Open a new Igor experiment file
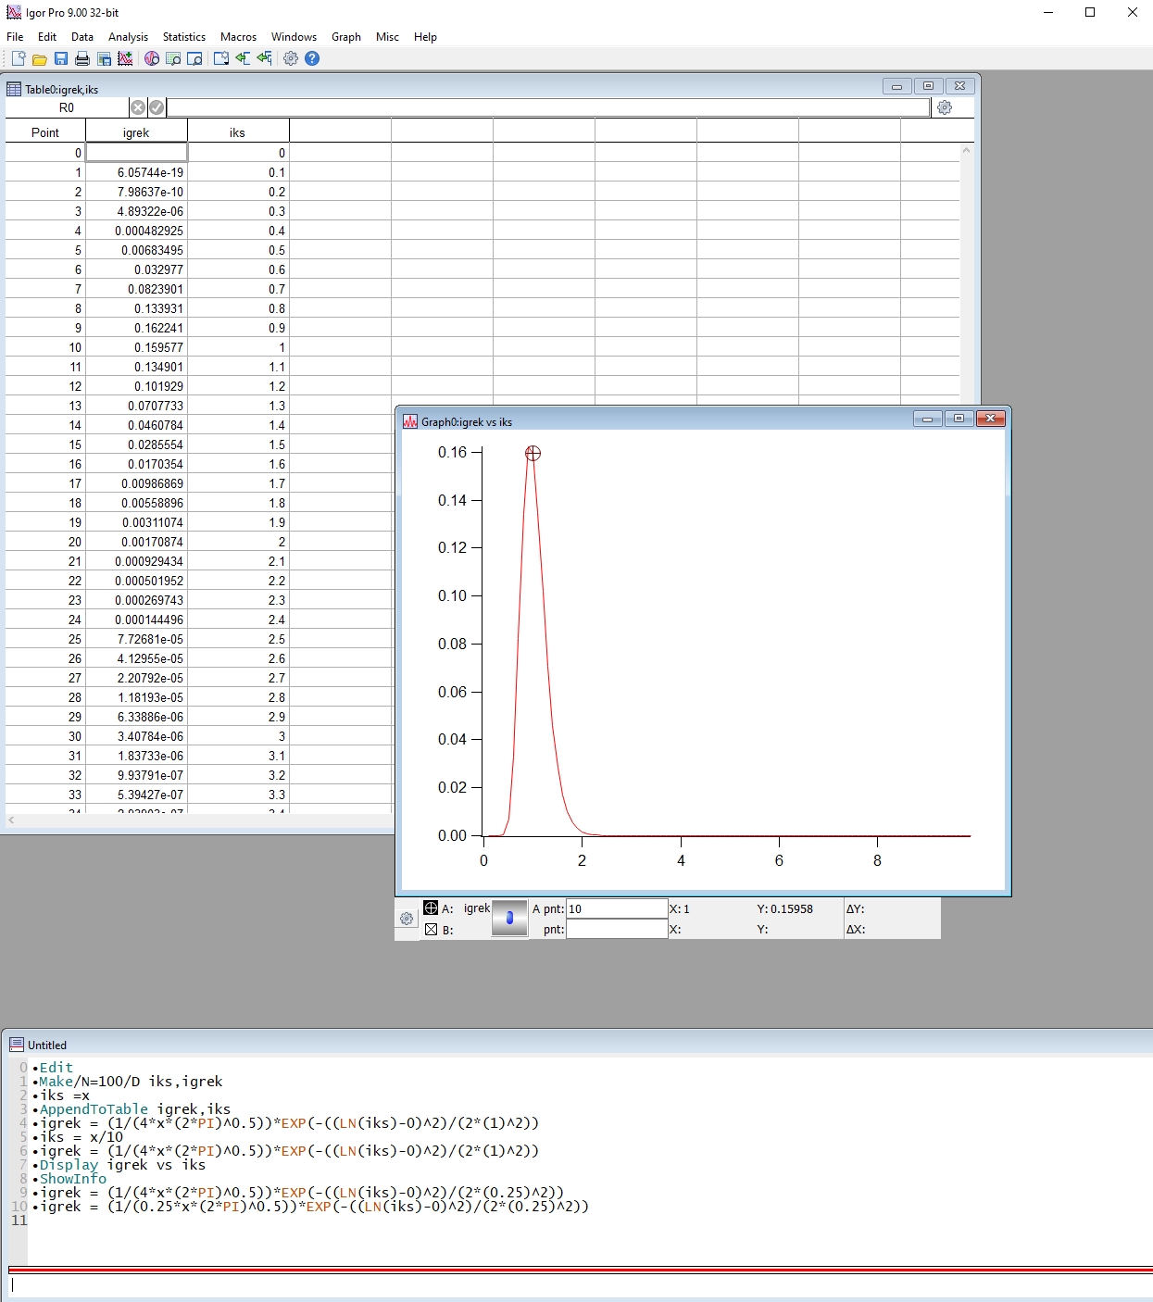This screenshot has width=1153, height=1302. coord(18,58)
